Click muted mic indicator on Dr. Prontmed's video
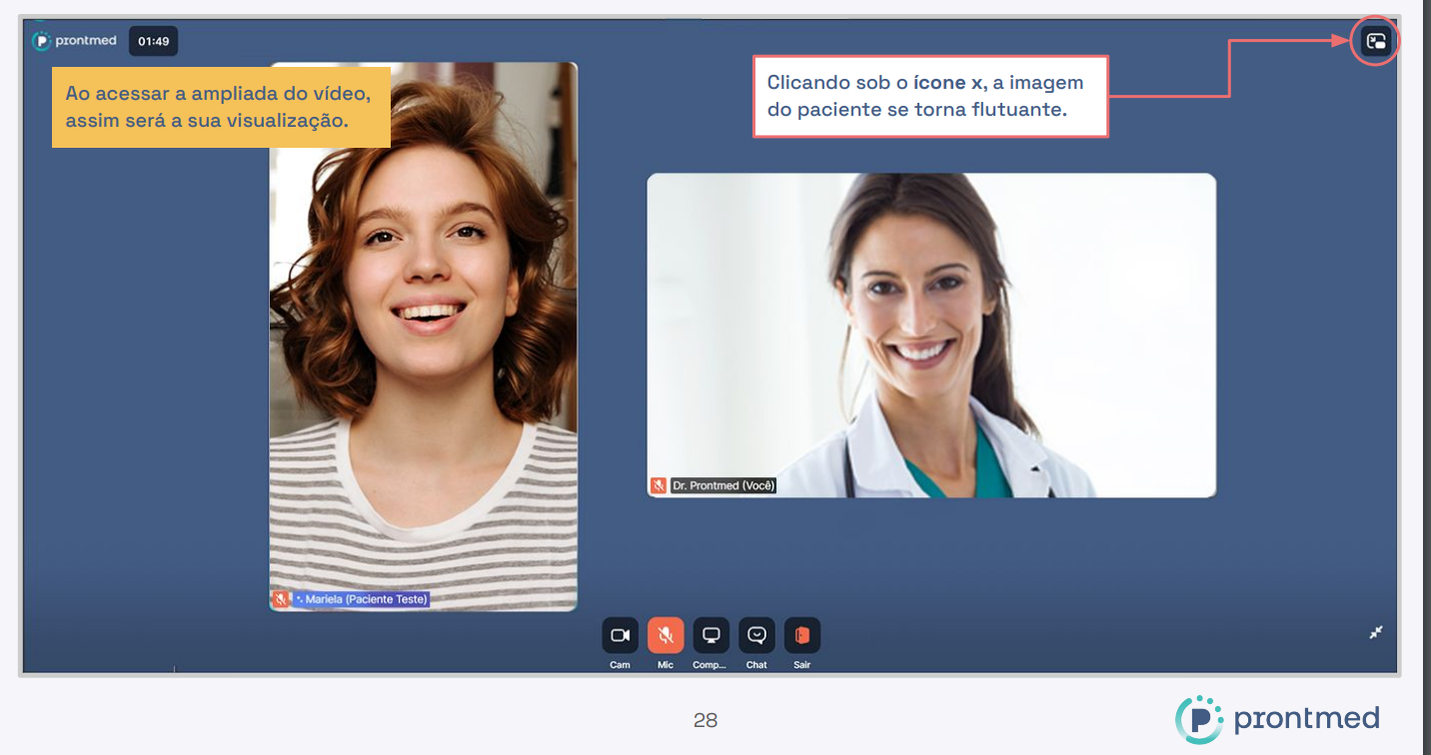Image resolution: width=1431 pixels, height=755 pixels. (659, 485)
